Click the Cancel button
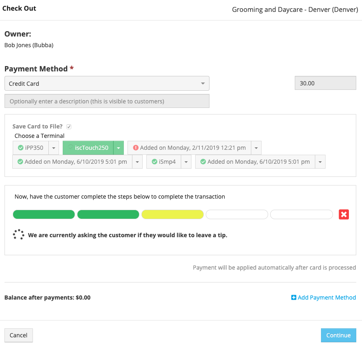 pyautogui.click(x=18, y=335)
